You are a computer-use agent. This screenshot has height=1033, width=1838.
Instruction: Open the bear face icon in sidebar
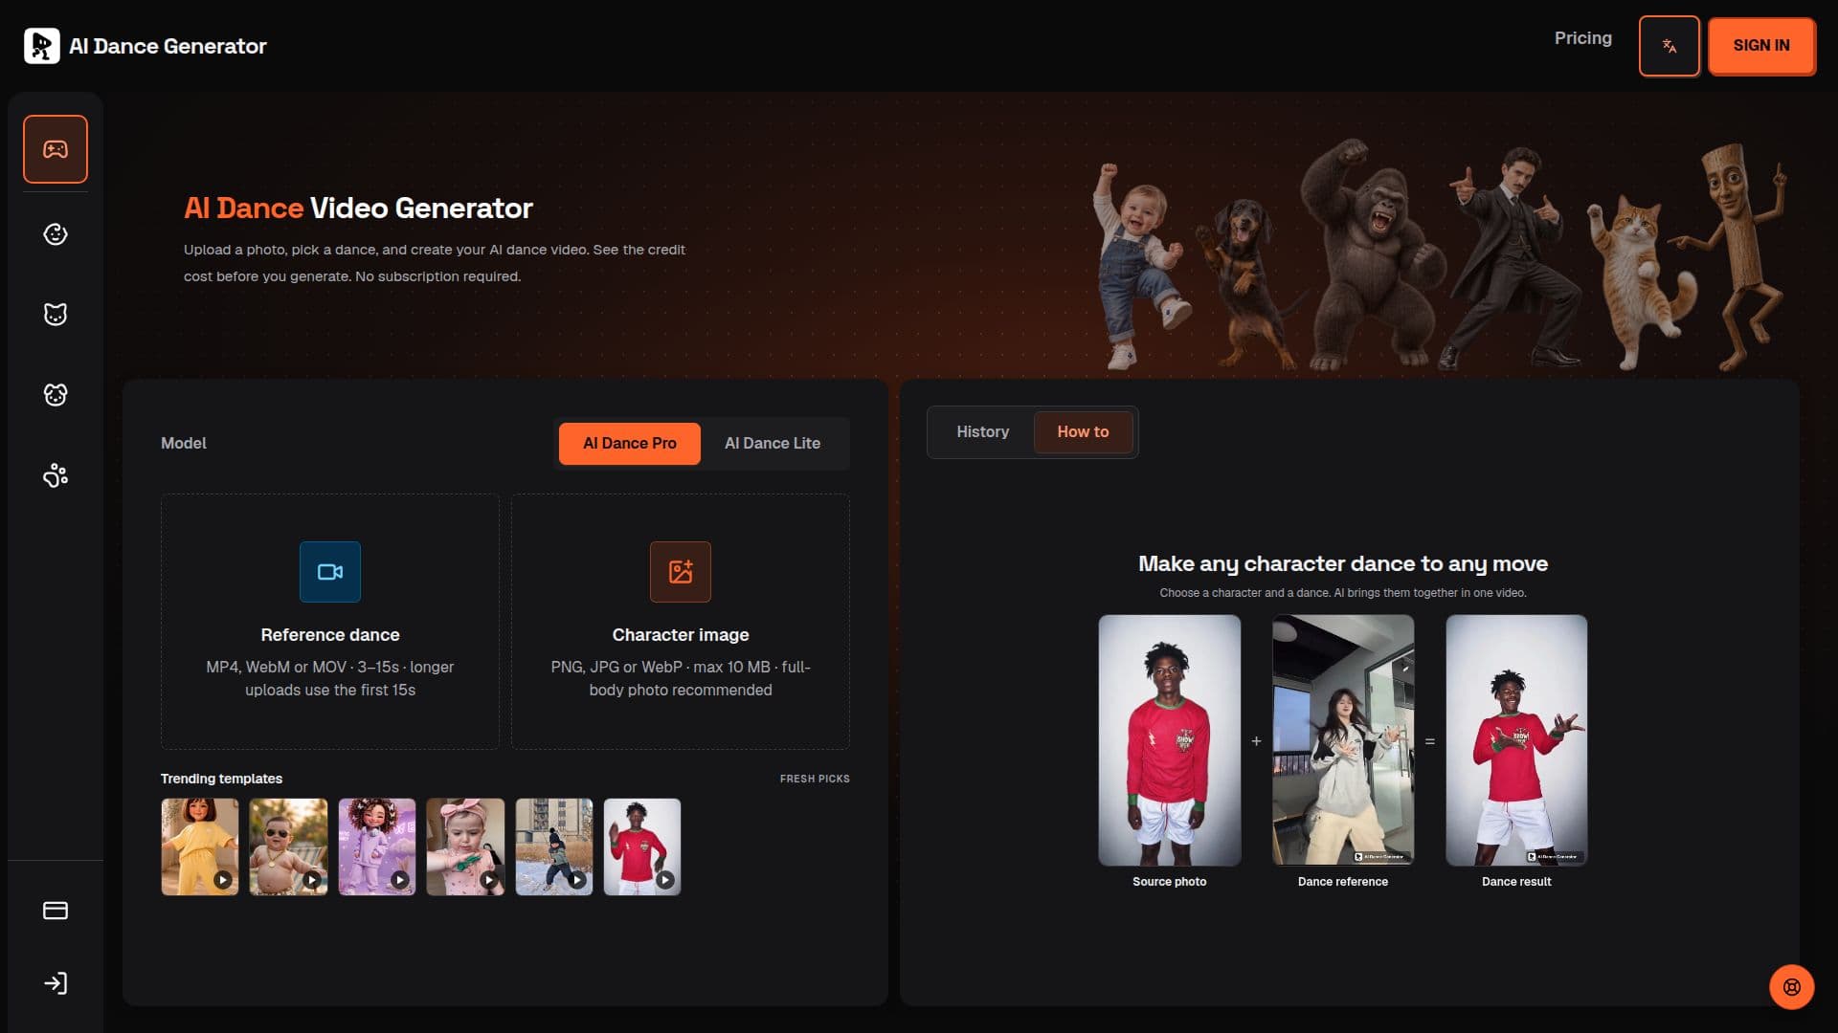pyautogui.click(x=56, y=395)
